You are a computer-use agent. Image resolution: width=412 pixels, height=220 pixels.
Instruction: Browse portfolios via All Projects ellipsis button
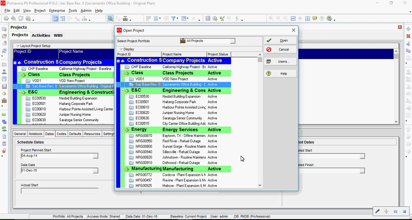(233, 41)
